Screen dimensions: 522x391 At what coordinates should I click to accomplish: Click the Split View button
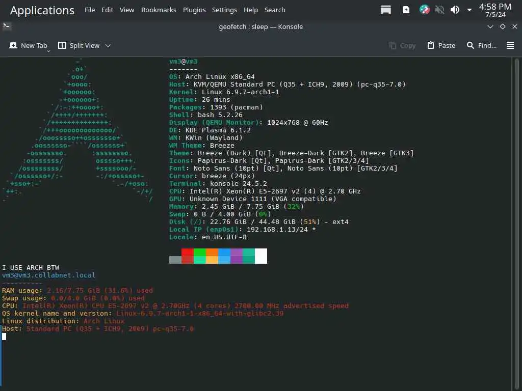(79, 45)
